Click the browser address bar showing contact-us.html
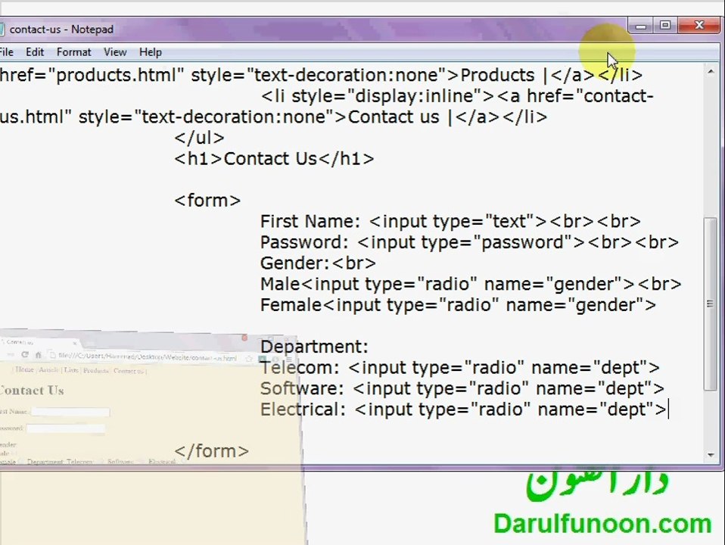 (x=147, y=357)
